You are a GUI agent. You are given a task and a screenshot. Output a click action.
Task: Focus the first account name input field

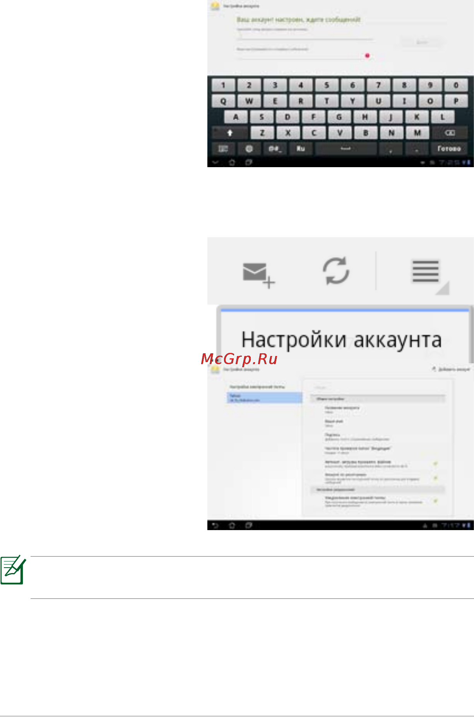pos(305,36)
